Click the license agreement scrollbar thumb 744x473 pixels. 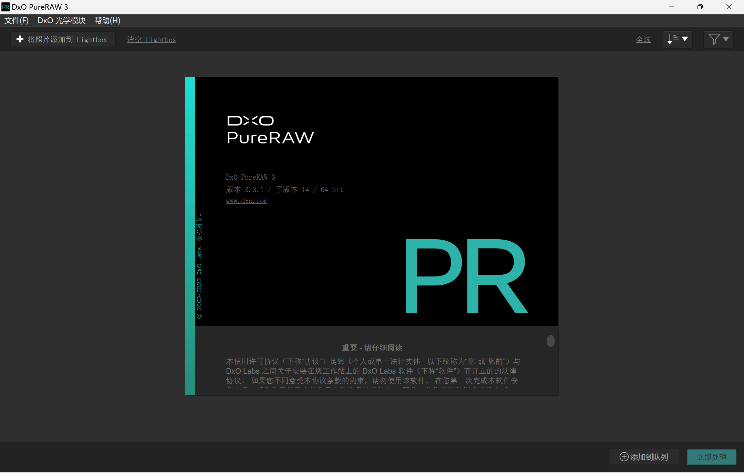click(550, 341)
